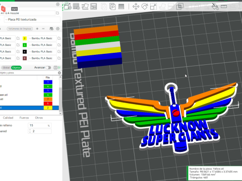Screen dimensions: 242x181
Task: Toggle the Avanzar switch
Action: 48,67
